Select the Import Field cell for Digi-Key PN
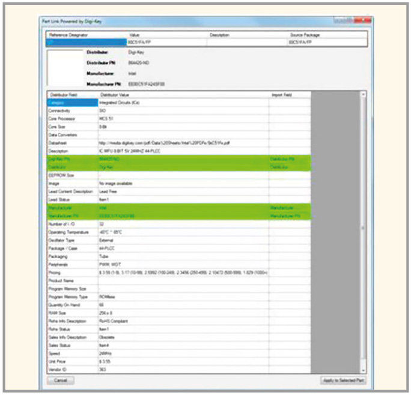The height and width of the screenshot is (395, 411). [289, 159]
